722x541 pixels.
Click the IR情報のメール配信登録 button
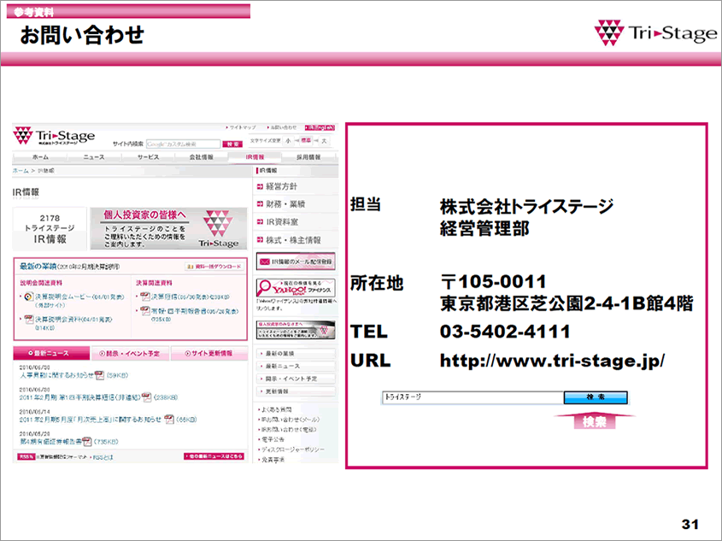(296, 262)
